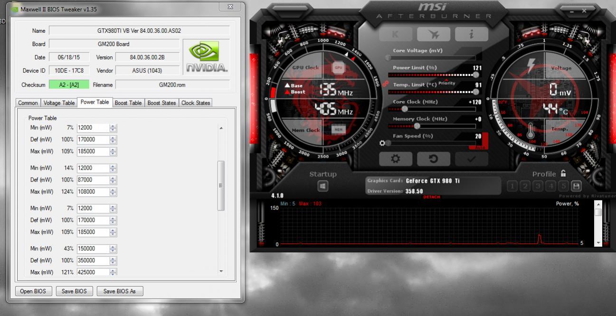Click the Core Voltage slider handle
This screenshot has width=616, height=316.
coord(388,57)
